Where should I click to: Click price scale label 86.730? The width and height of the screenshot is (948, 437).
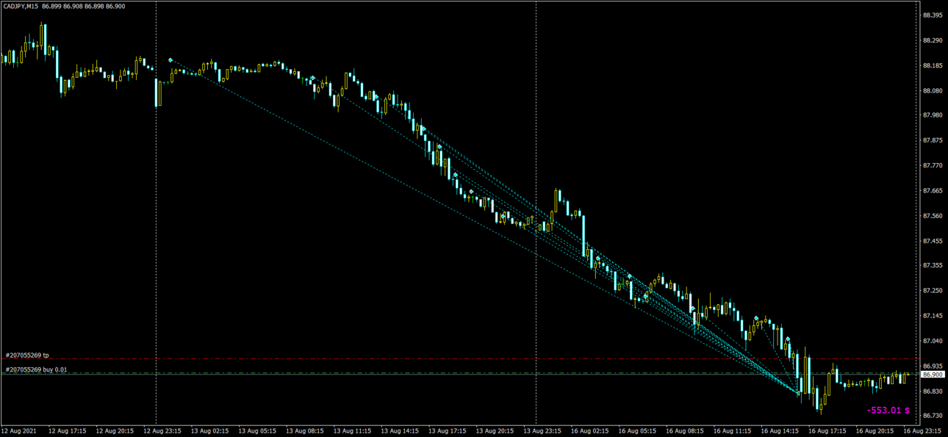[x=933, y=416]
